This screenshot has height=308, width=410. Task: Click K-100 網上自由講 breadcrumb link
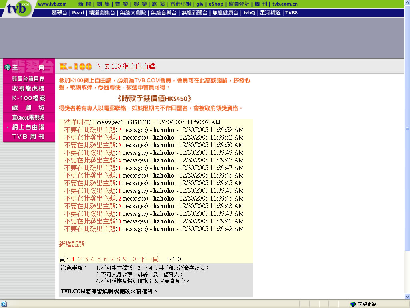130,67
